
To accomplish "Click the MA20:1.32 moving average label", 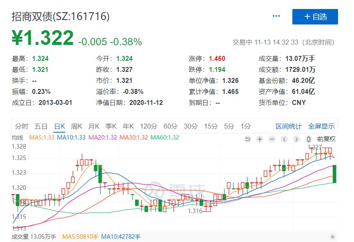I will click(x=103, y=138).
